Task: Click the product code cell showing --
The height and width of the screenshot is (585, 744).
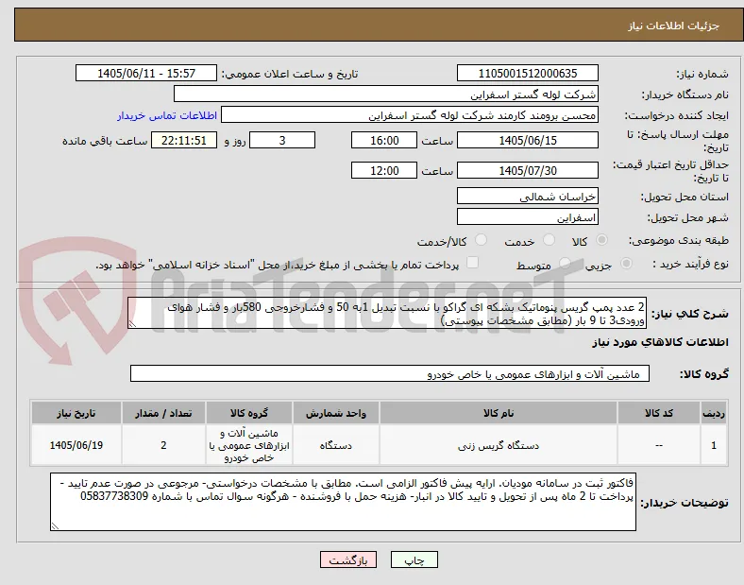Action: tap(659, 445)
